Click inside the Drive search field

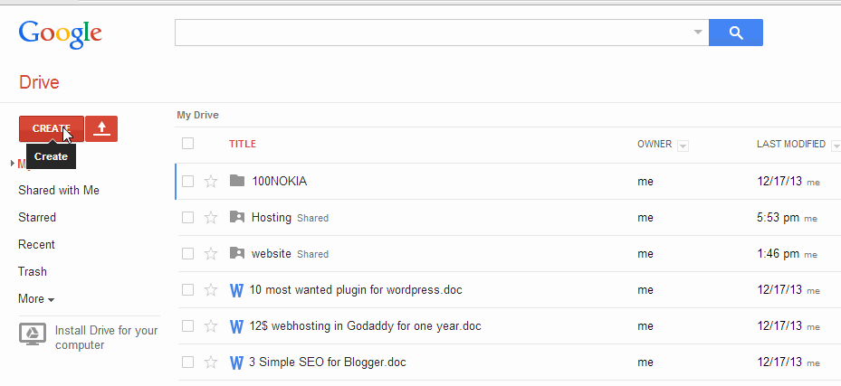pos(433,33)
